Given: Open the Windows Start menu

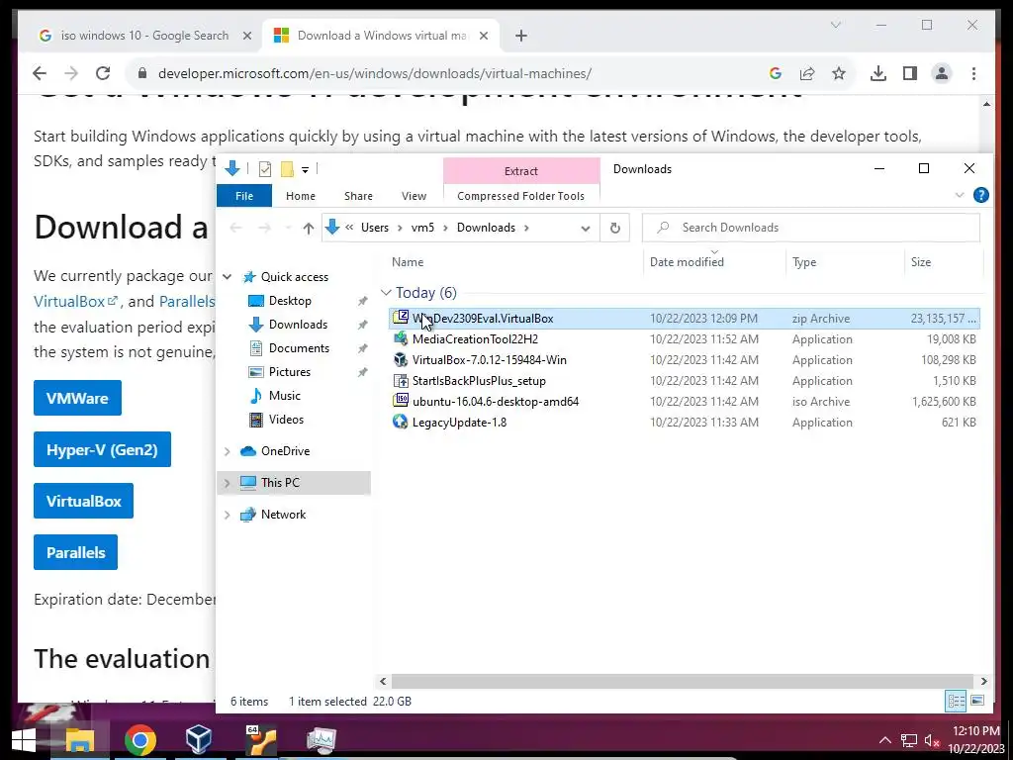Looking at the screenshot, I should 24,740.
